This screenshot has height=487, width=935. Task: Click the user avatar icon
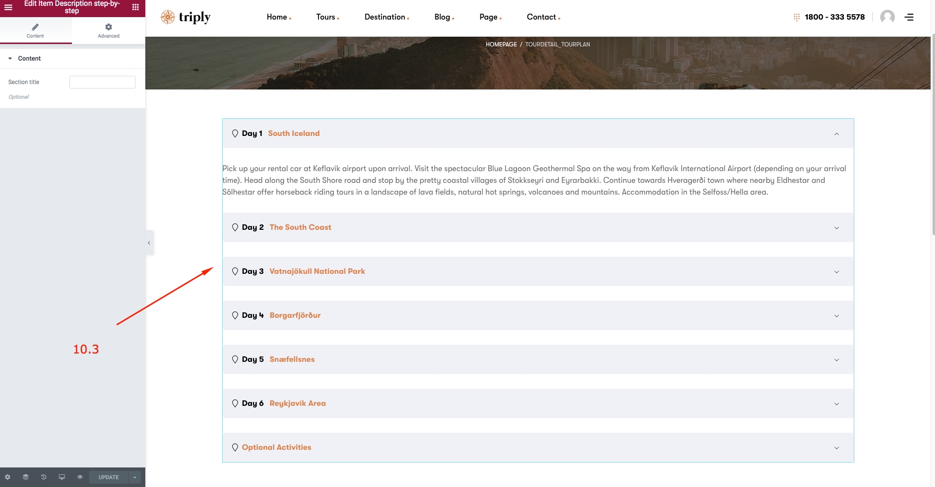click(x=887, y=17)
